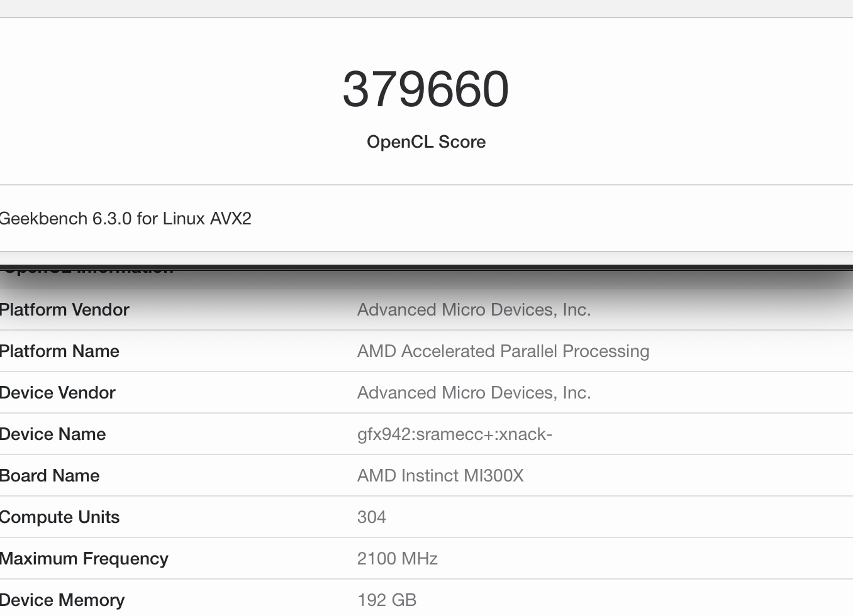
Task: Select the Compute Units row label
Action: [x=60, y=517]
